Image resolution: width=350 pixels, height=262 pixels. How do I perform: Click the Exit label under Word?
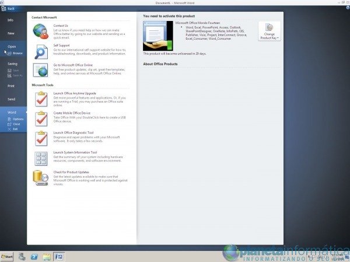click(x=15, y=129)
